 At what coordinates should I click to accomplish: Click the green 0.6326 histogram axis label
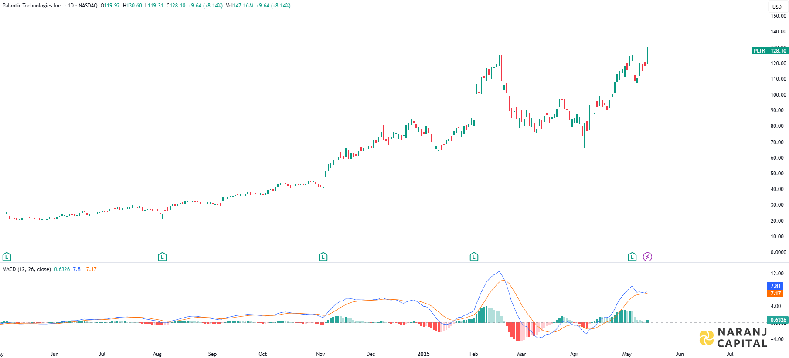click(x=778, y=320)
